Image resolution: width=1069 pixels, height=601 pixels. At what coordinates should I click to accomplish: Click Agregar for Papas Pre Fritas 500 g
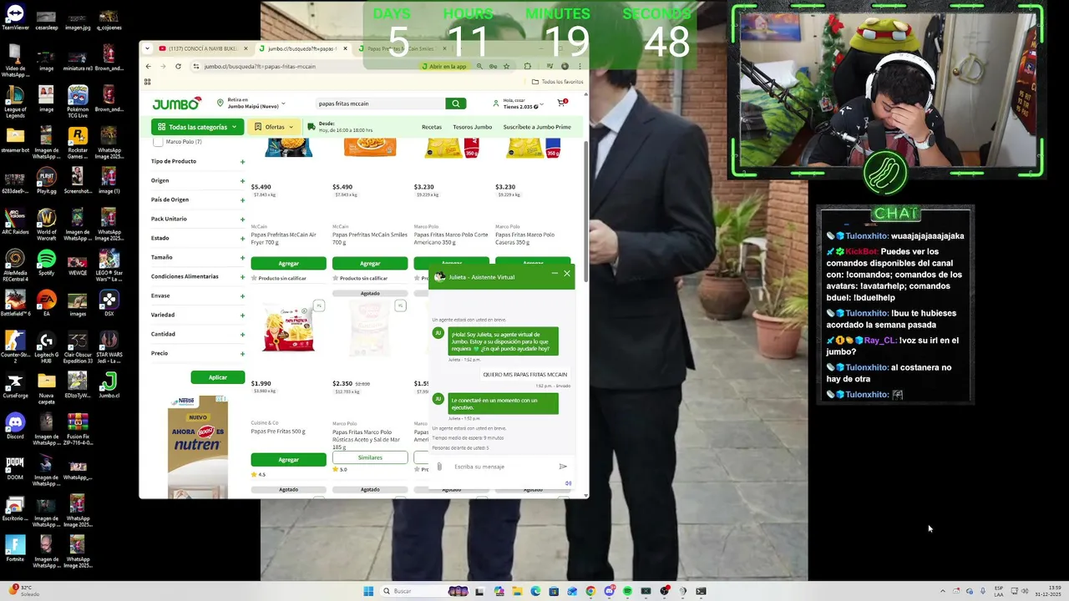pyautogui.click(x=288, y=459)
